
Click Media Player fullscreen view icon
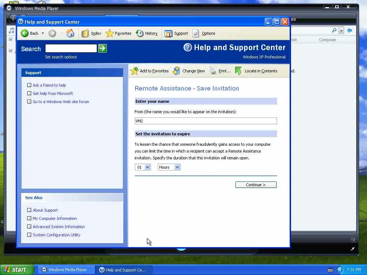click(x=353, y=240)
